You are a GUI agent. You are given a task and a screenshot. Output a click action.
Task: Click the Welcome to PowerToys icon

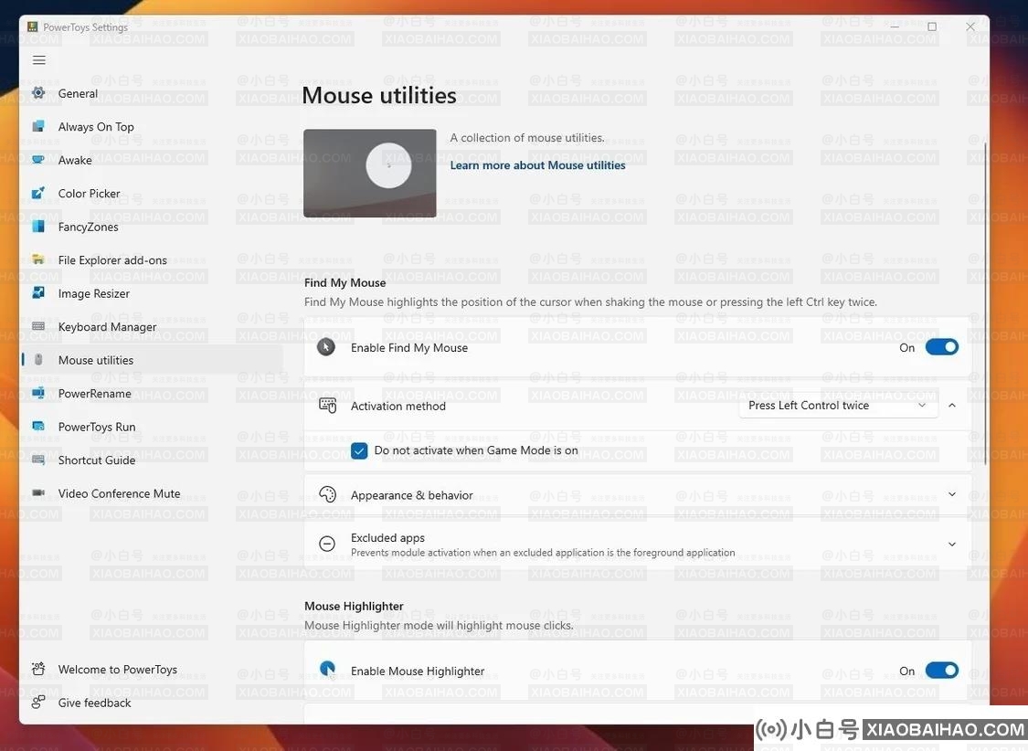click(38, 669)
